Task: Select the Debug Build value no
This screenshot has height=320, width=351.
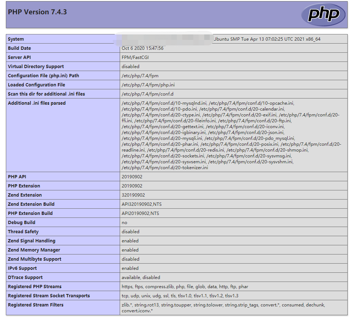Action: [124, 223]
